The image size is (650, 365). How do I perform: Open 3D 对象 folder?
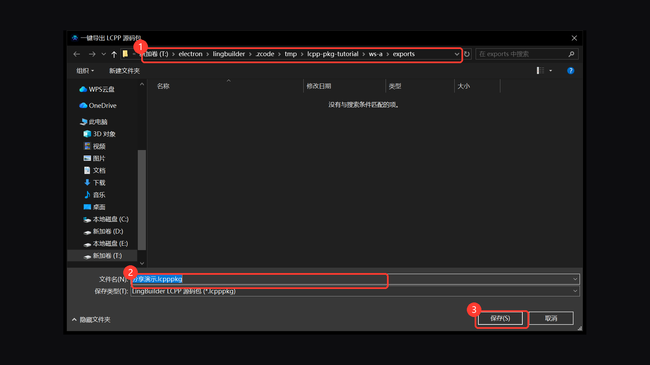pyautogui.click(x=100, y=134)
